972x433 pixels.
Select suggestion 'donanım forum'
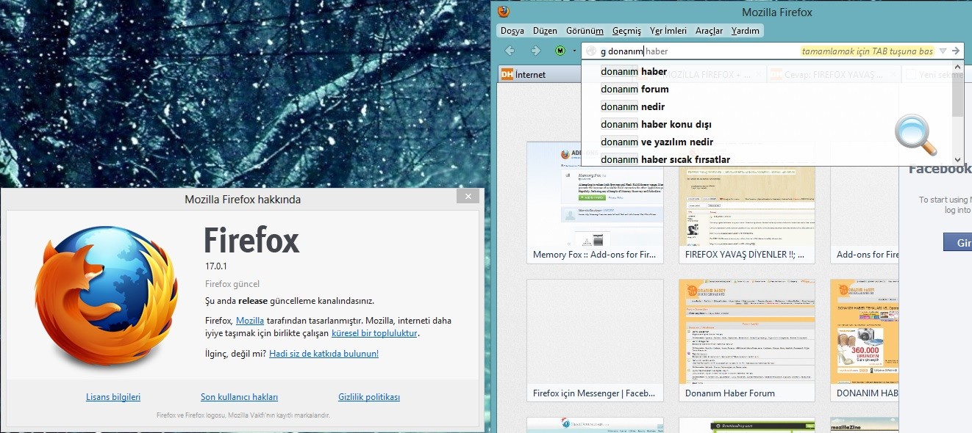click(766, 89)
